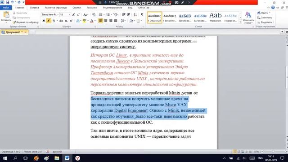This screenshot has width=288, height=162.
Task: Open line spacing dropdown
Action: [x=123, y=21]
